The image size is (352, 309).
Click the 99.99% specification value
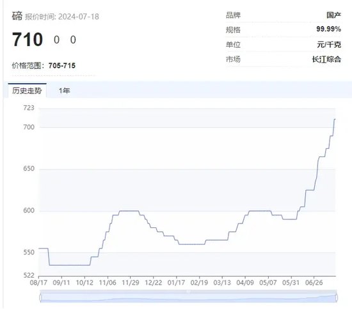329,29
